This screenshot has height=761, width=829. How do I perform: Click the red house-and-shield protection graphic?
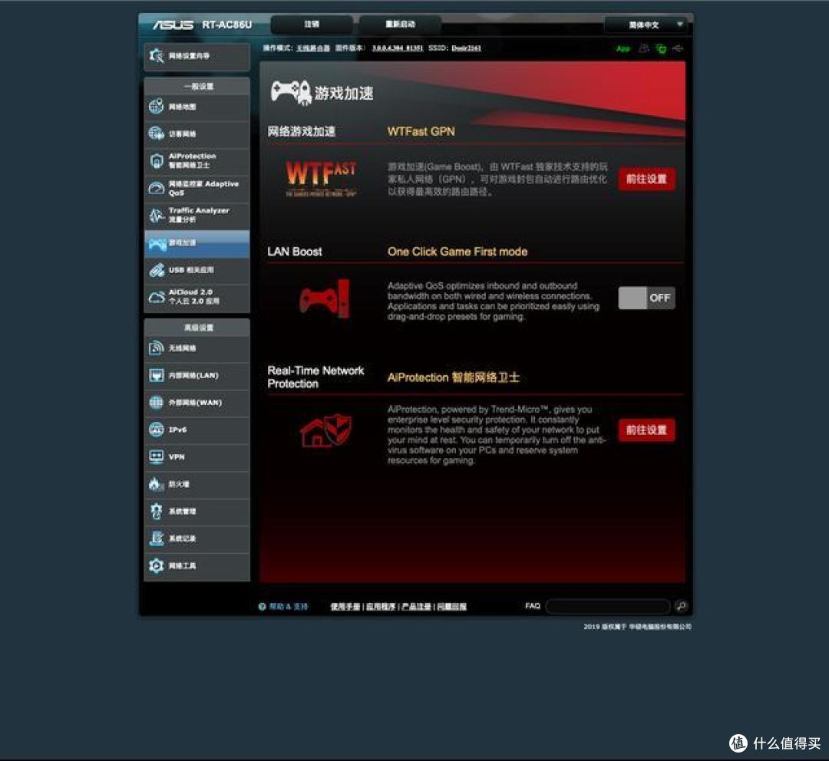(x=325, y=430)
